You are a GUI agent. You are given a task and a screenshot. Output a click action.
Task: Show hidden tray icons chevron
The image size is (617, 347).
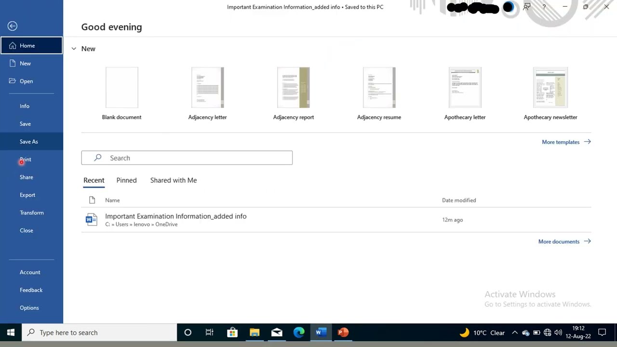[515, 333]
